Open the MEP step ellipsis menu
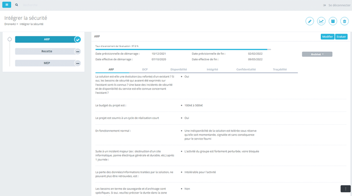This screenshot has height=196, width=352. 78,63
